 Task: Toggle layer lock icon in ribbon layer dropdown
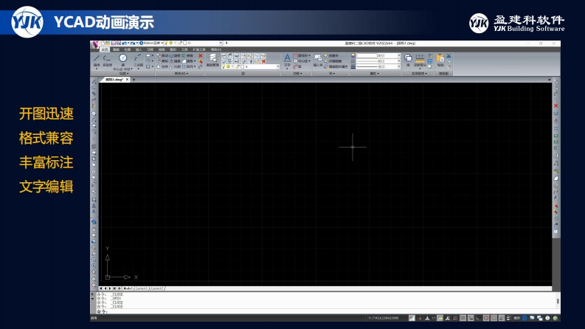click(x=238, y=66)
